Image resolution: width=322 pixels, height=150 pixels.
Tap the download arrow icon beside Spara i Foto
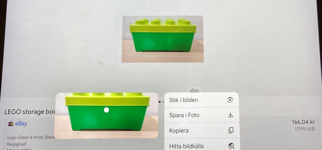click(x=231, y=115)
